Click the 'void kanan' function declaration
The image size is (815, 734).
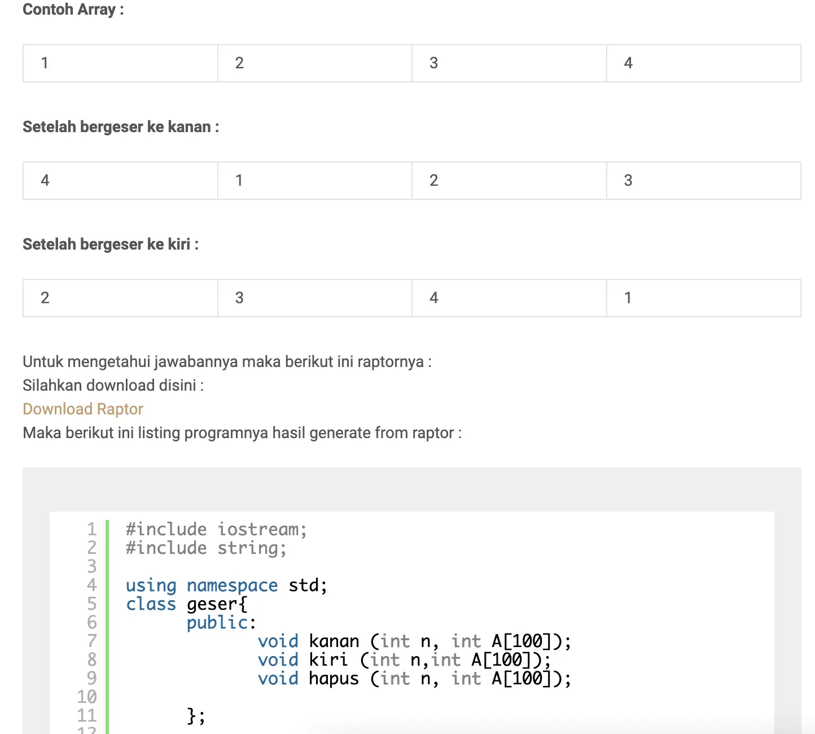click(x=414, y=641)
